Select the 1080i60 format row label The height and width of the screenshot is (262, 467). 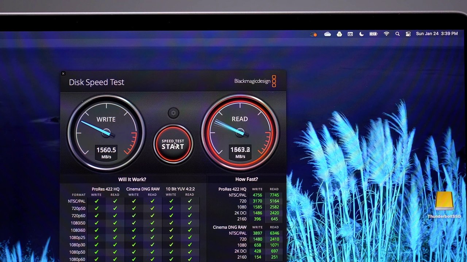[x=78, y=230]
